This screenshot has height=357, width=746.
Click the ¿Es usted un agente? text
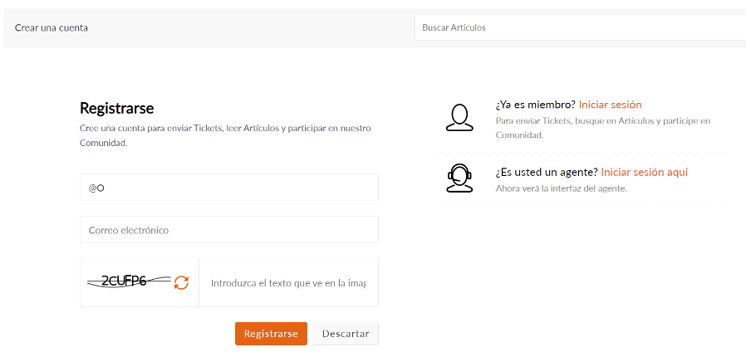[546, 173]
